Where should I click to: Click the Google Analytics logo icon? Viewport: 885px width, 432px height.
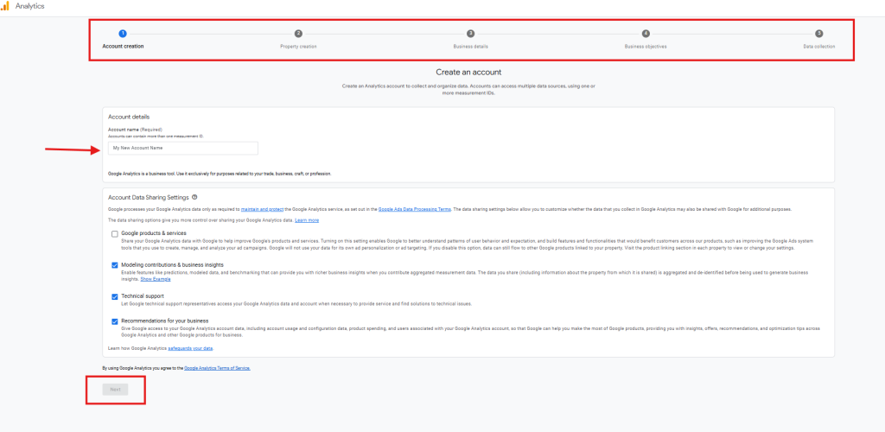tap(6, 6)
